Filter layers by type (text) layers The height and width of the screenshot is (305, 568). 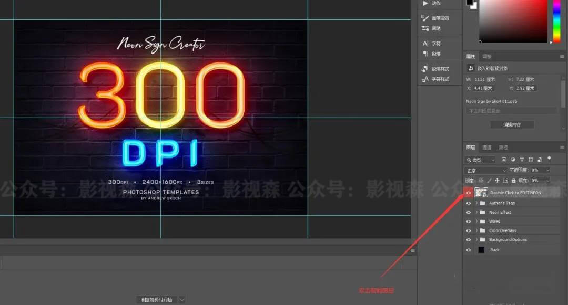click(x=522, y=160)
